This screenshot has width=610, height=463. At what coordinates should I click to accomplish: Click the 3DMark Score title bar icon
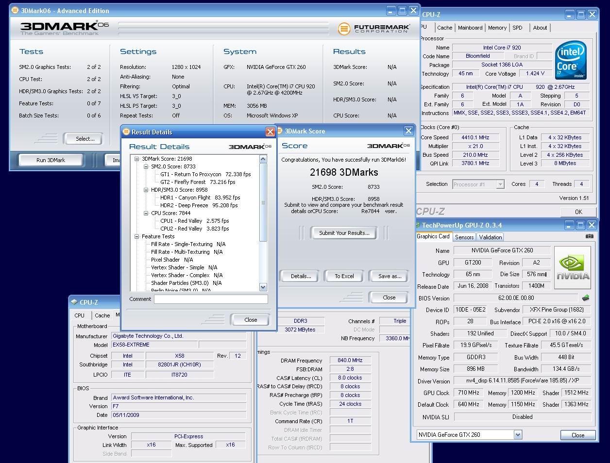tap(279, 131)
